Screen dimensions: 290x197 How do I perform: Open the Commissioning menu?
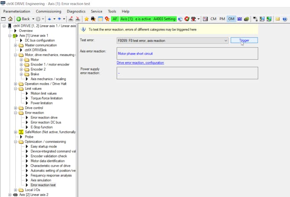(x=48, y=11)
